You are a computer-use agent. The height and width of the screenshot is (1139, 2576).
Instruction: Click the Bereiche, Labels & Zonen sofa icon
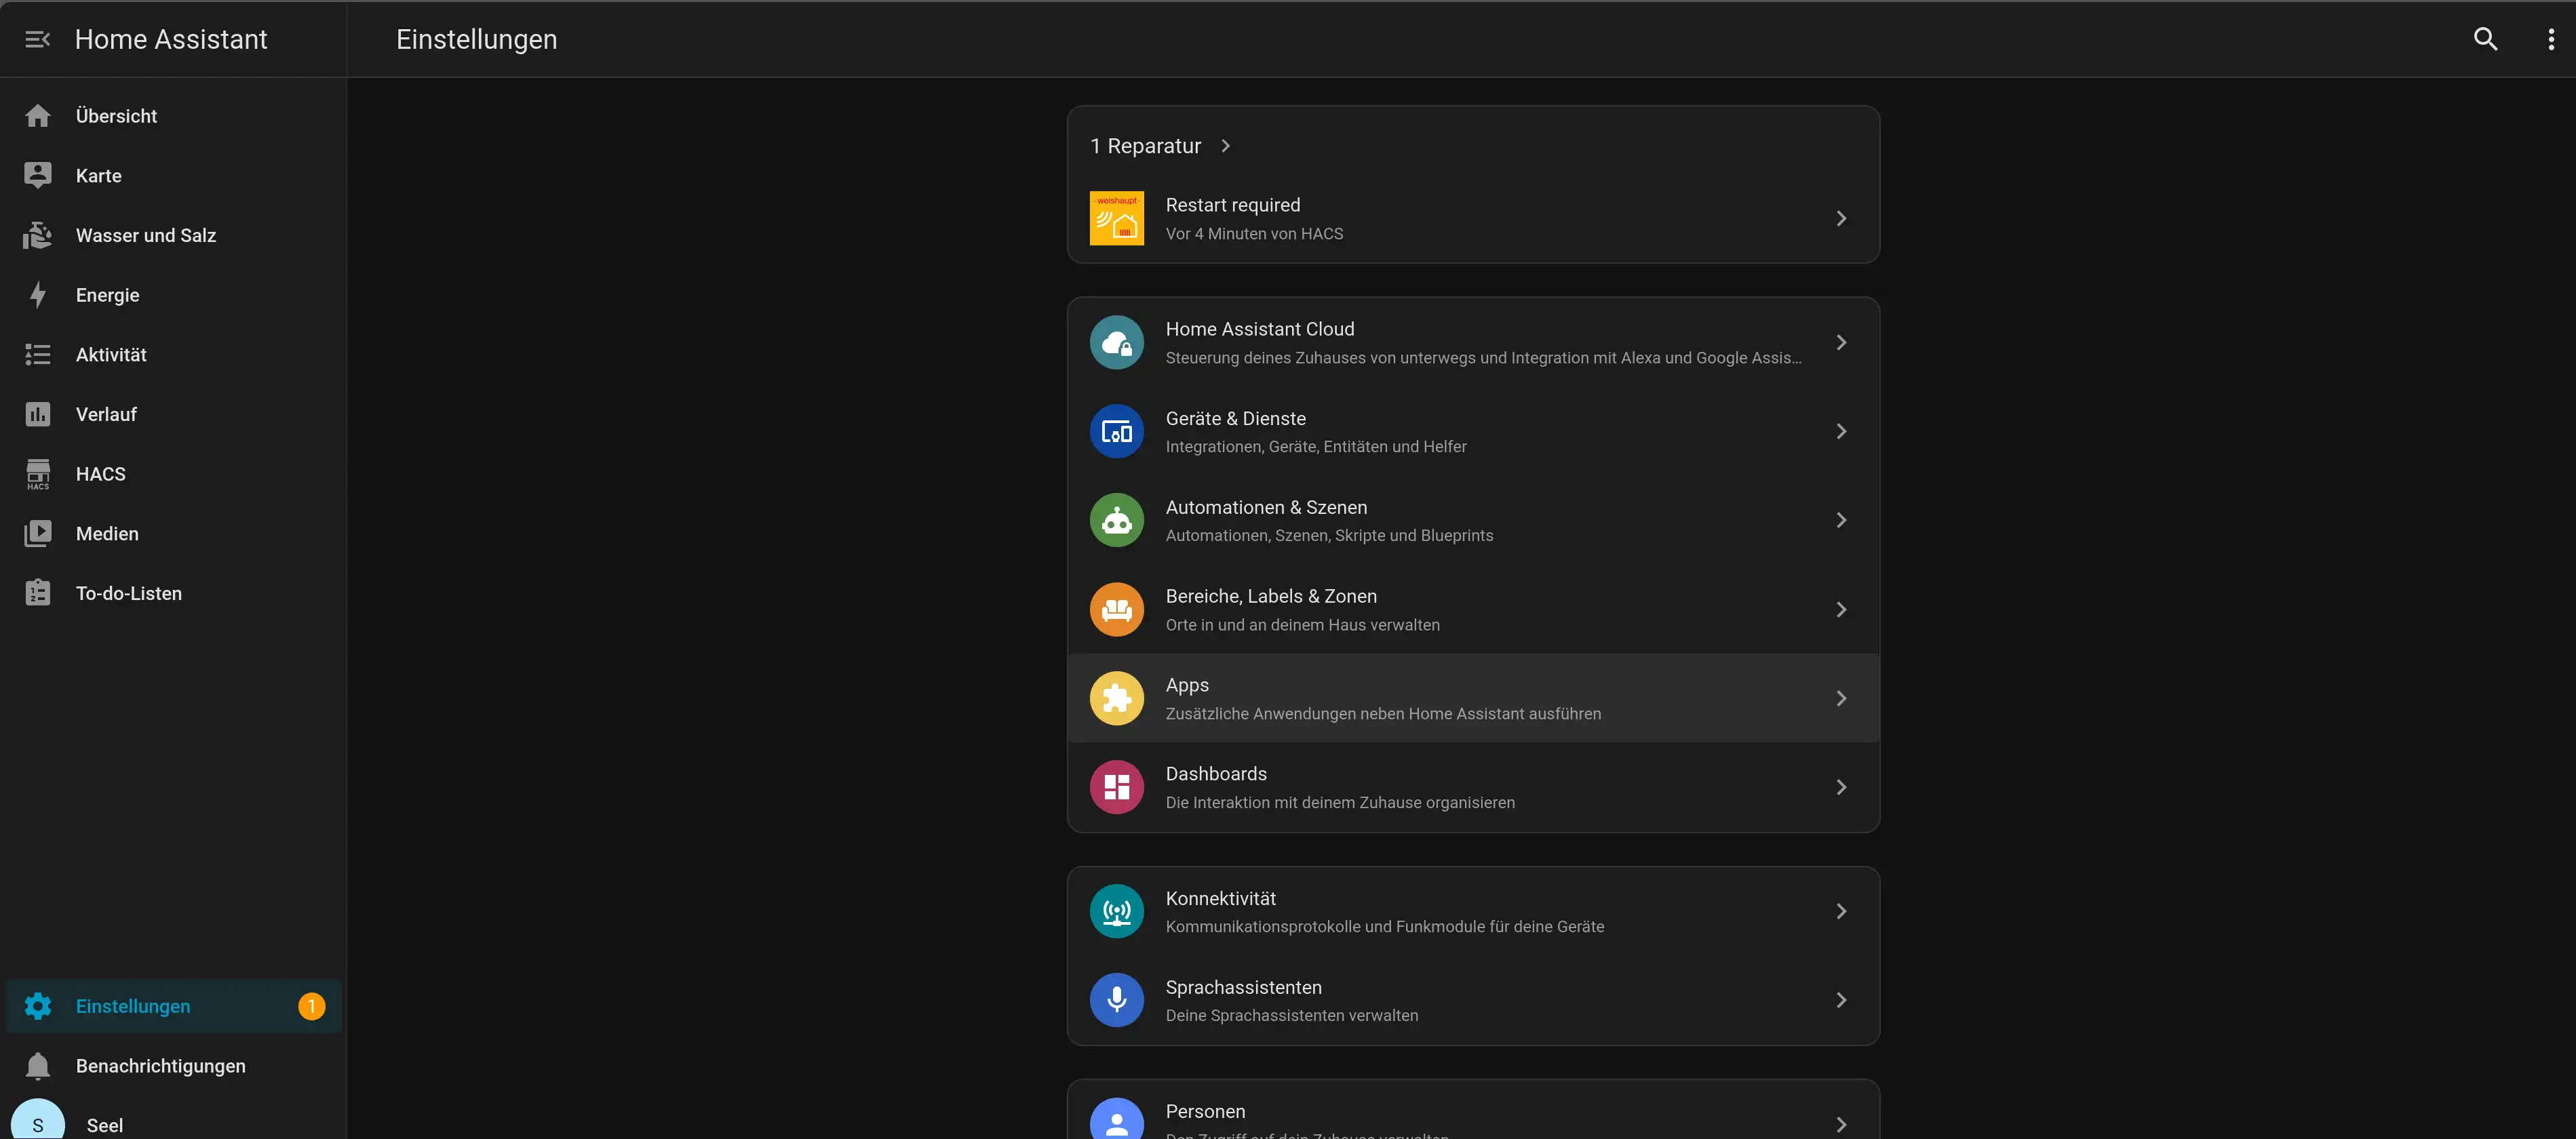1116,610
